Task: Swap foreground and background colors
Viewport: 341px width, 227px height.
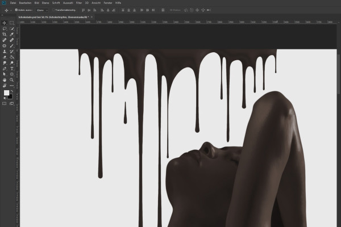Action: pyautogui.click(x=12, y=91)
